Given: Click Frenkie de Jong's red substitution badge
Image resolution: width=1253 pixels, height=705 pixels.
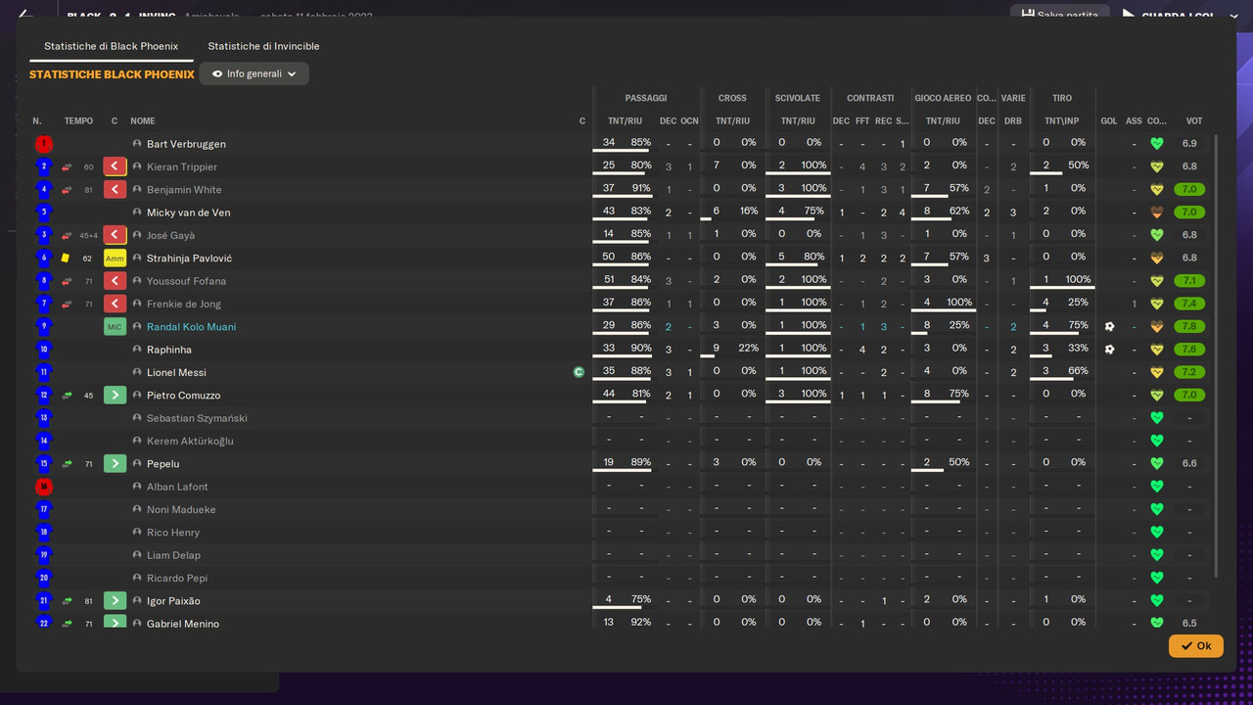Looking at the screenshot, I should click(x=115, y=304).
